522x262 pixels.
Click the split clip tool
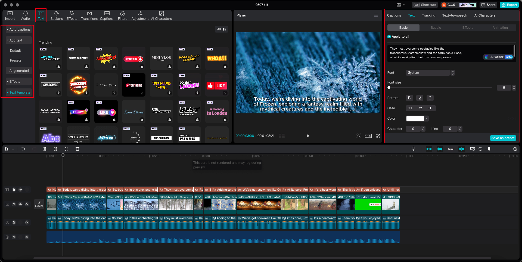pyautogui.click(x=45, y=149)
